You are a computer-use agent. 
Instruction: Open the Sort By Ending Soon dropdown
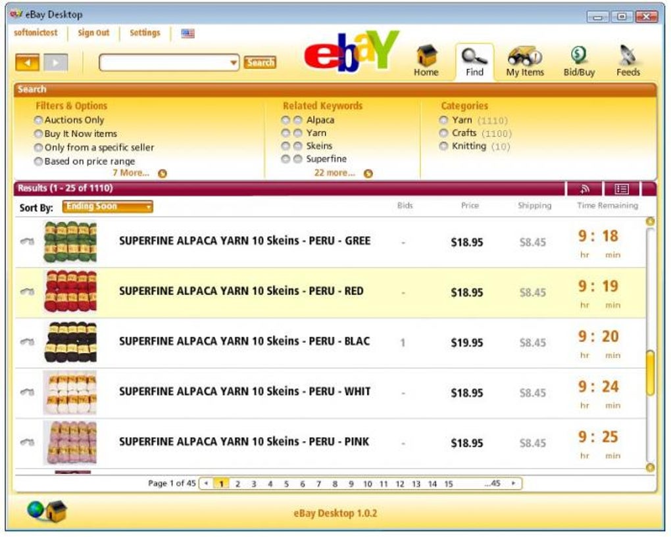(x=107, y=206)
